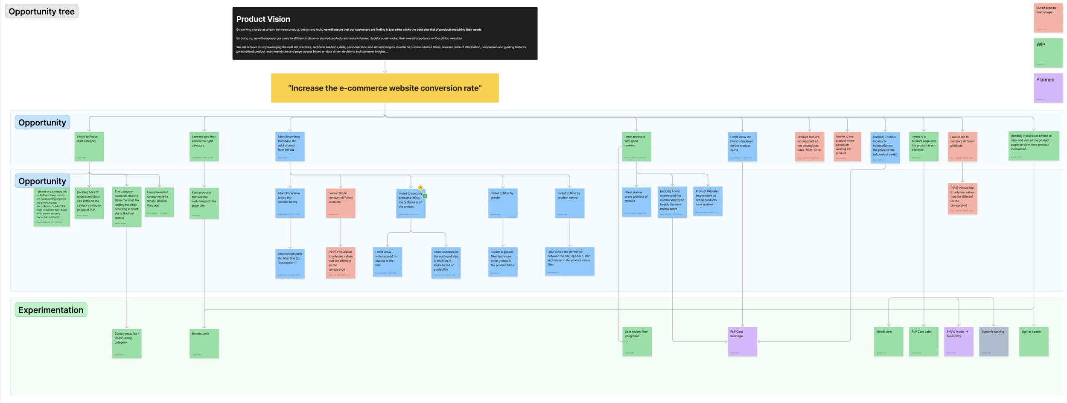Screen dimensions: 1067x403
Task: Click the yellow "W" avatar badge on sticky
Action: point(420,187)
